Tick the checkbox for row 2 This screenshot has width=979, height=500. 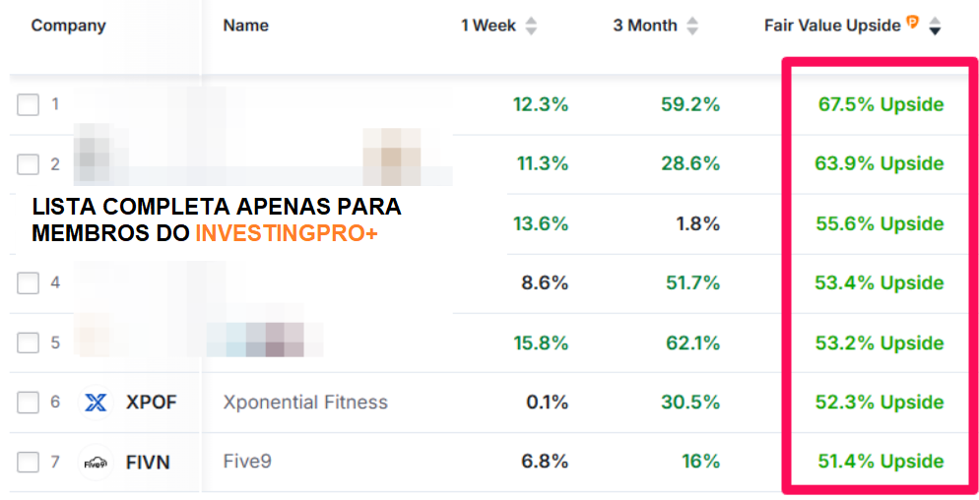pyautogui.click(x=29, y=164)
